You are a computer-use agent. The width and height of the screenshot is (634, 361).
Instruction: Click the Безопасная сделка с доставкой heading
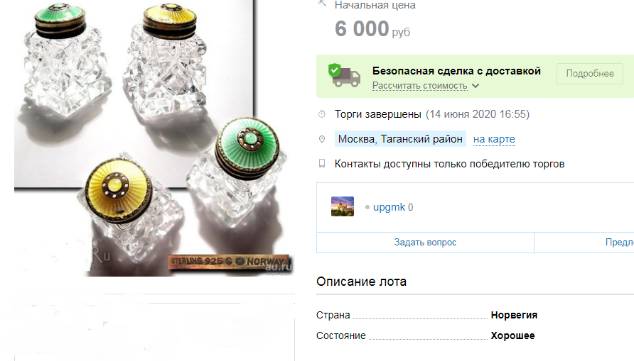(456, 71)
